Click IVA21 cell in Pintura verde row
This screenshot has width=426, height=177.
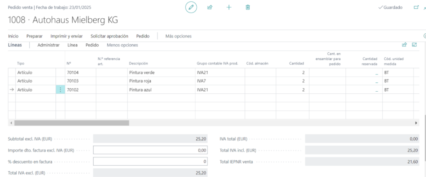coord(220,72)
